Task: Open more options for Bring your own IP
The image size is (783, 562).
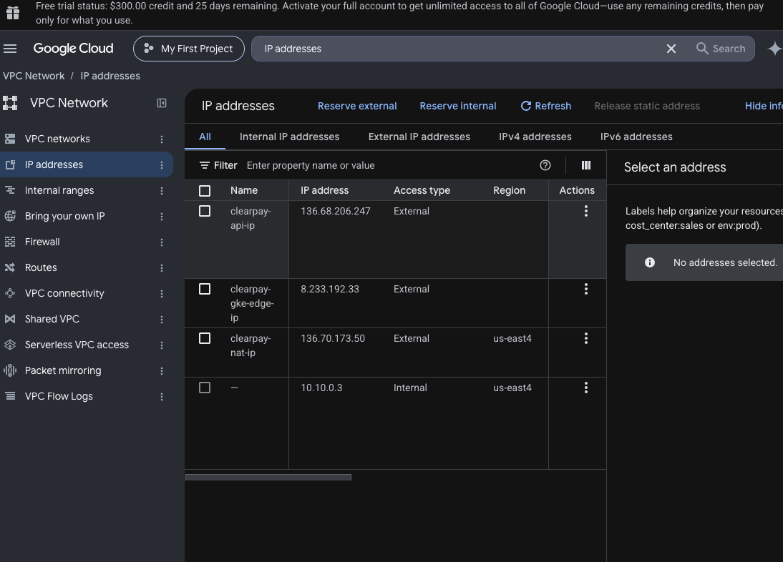Action: pos(162,217)
